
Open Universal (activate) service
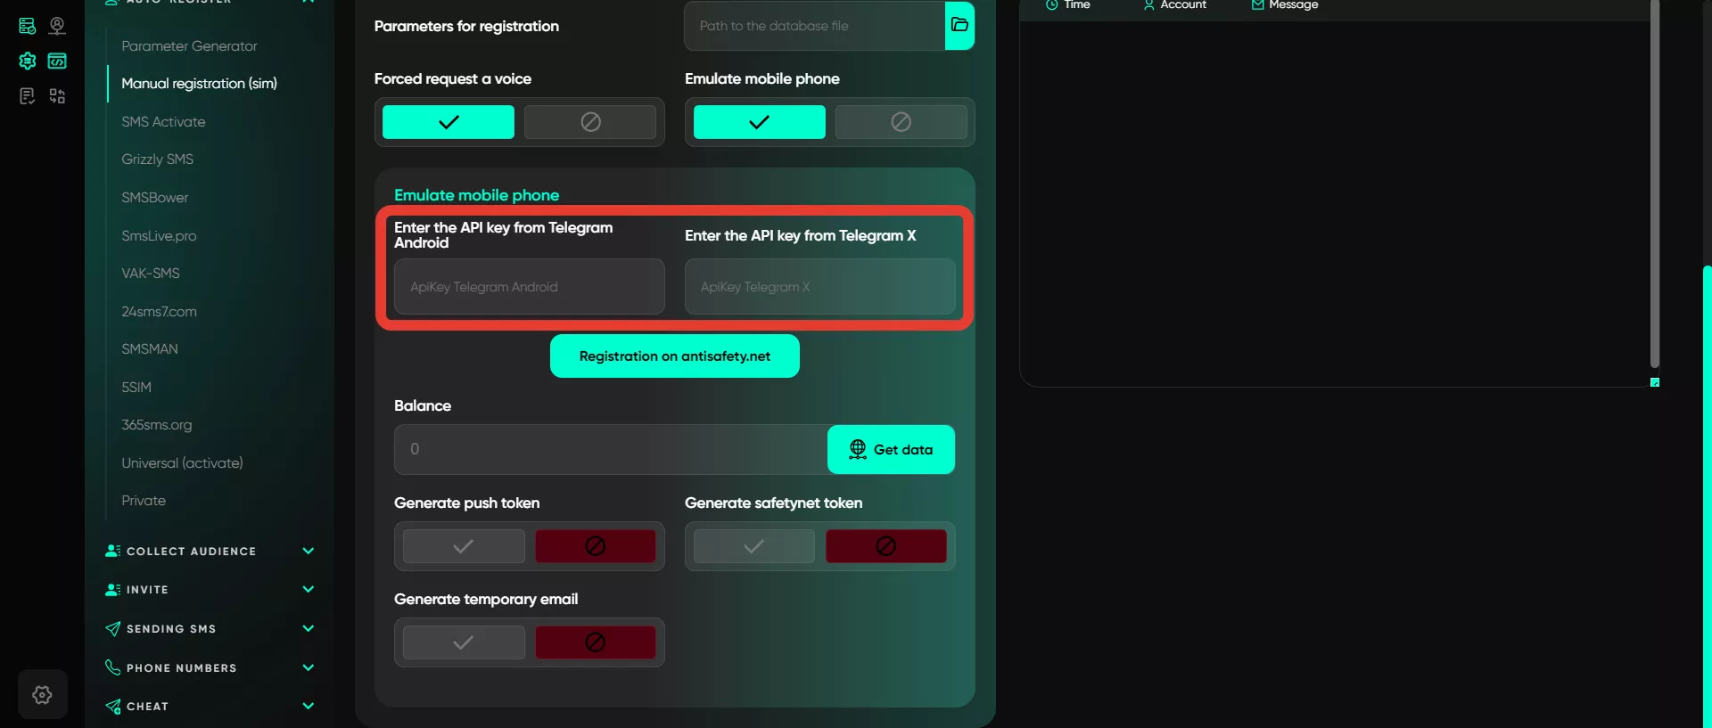[182, 462]
